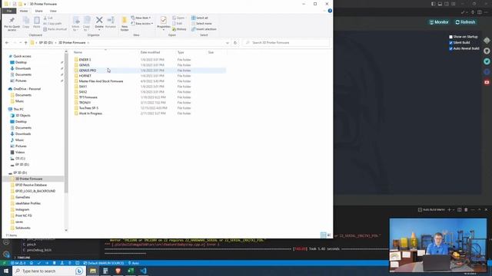
Task: Click Paste shortcut in ribbon
Action: 55,29
